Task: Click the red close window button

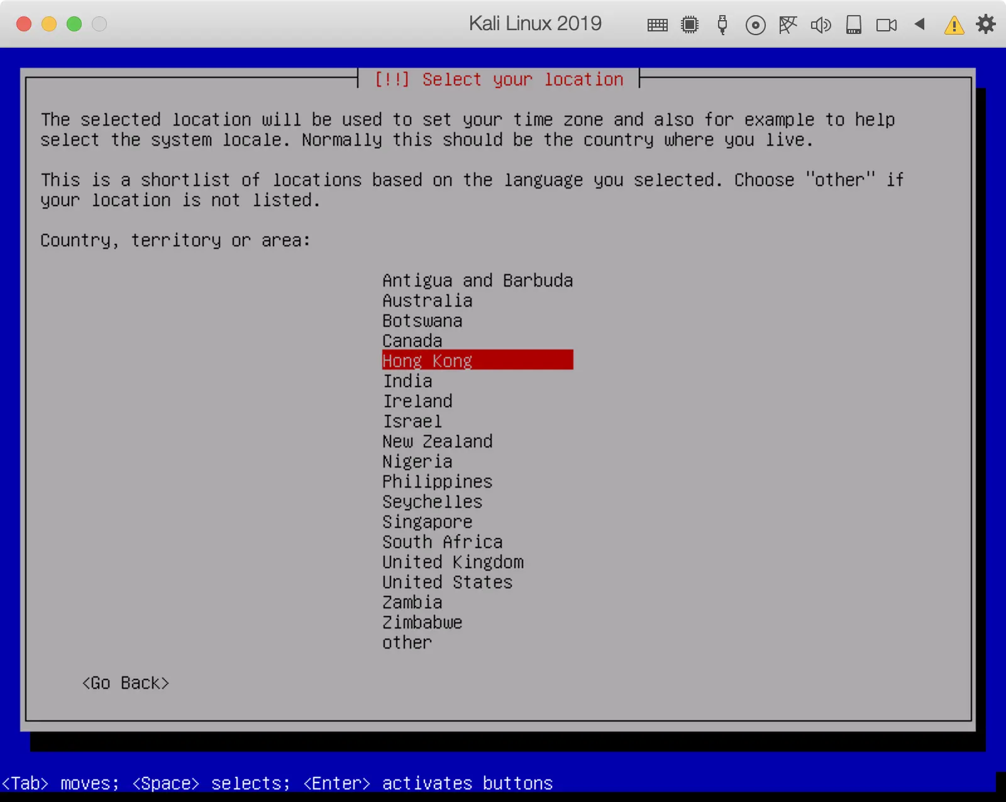Action: coord(24,24)
